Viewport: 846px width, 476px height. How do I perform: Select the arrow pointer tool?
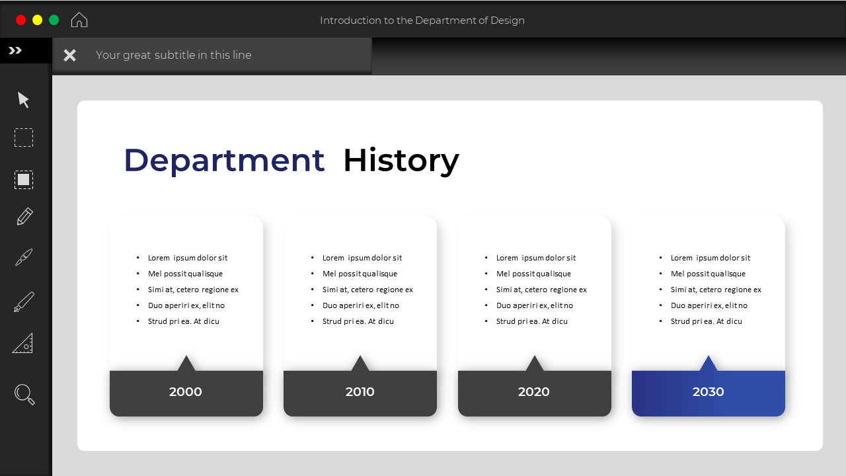pos(23,99)
